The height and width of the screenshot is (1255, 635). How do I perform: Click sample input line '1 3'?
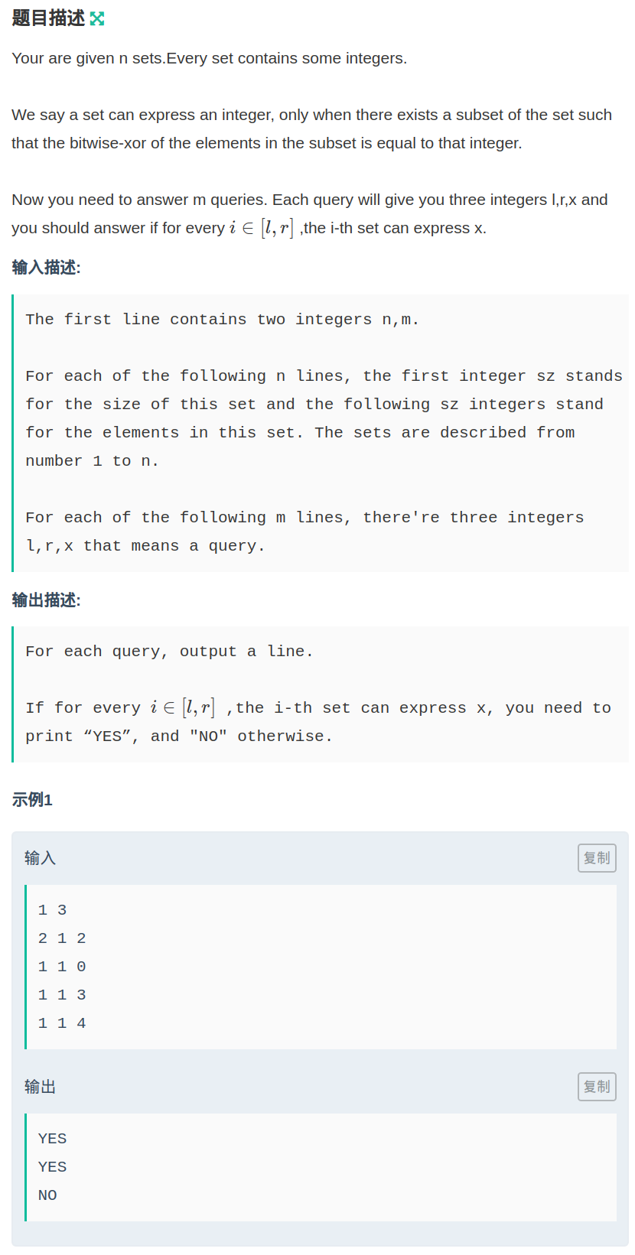52,910
